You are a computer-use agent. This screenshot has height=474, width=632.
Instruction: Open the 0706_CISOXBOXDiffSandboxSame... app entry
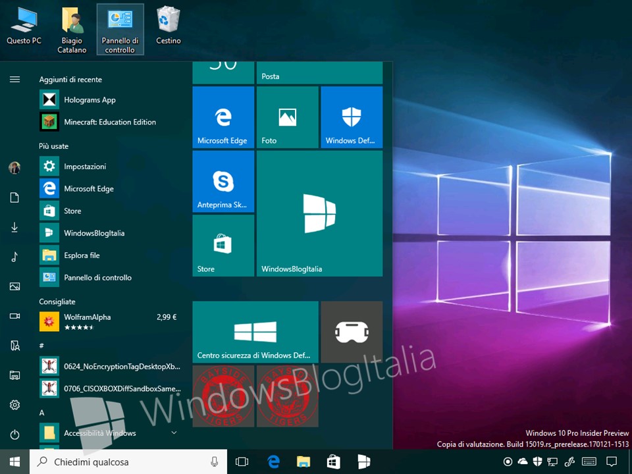pyautogui.click(x=110, y=388)
